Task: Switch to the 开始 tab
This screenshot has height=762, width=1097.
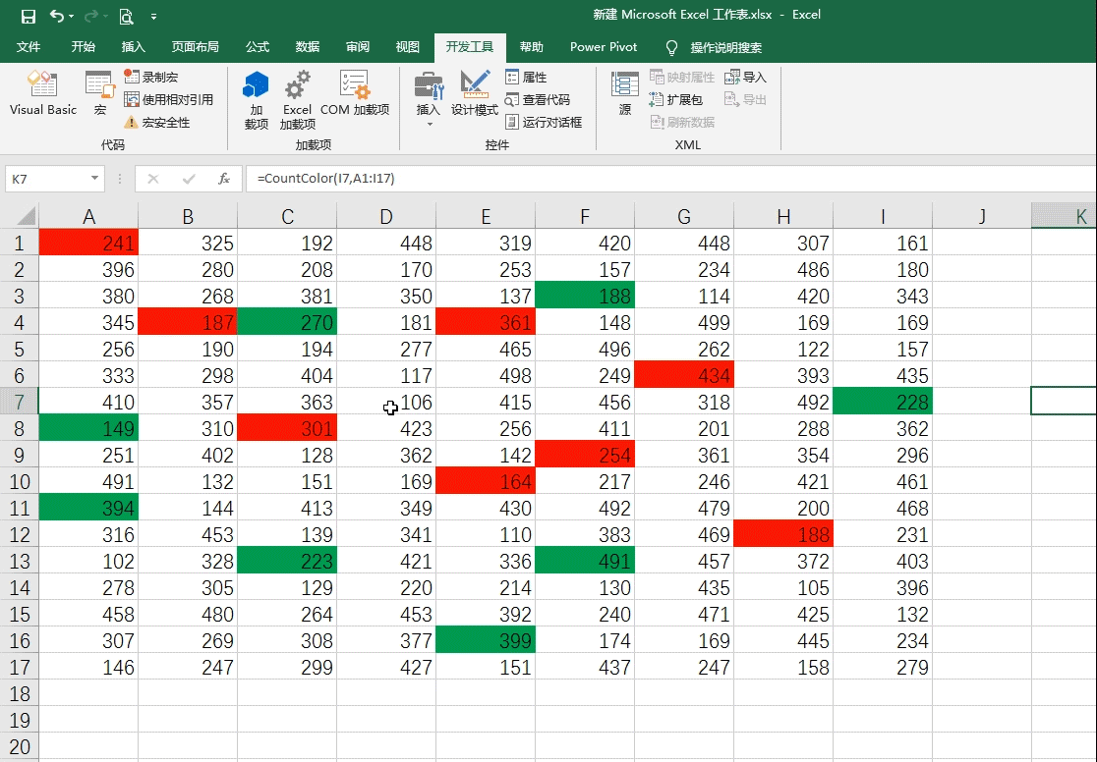Action: click(x=83, y=47)
